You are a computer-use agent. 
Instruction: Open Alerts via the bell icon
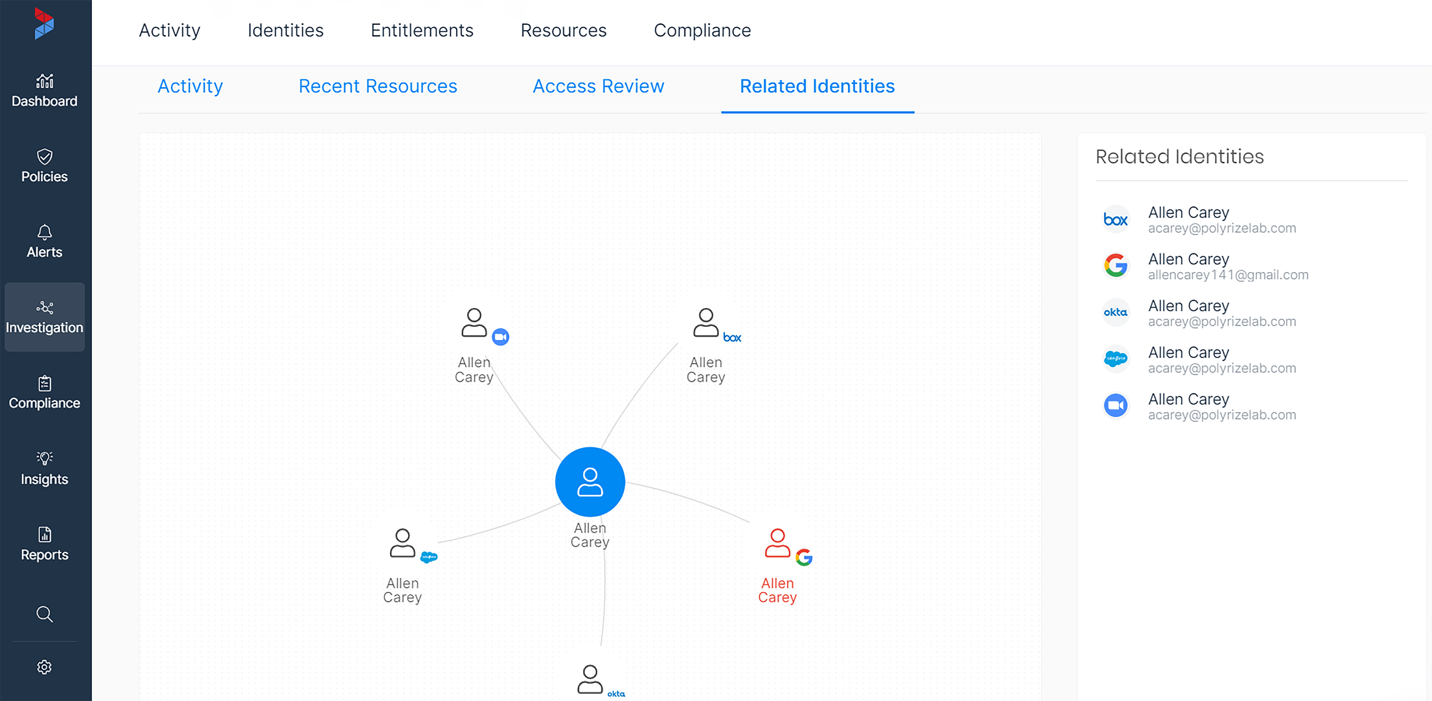click(x=44, y=241)
